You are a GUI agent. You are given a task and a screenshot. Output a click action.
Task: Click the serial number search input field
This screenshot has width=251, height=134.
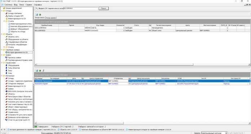81,8
